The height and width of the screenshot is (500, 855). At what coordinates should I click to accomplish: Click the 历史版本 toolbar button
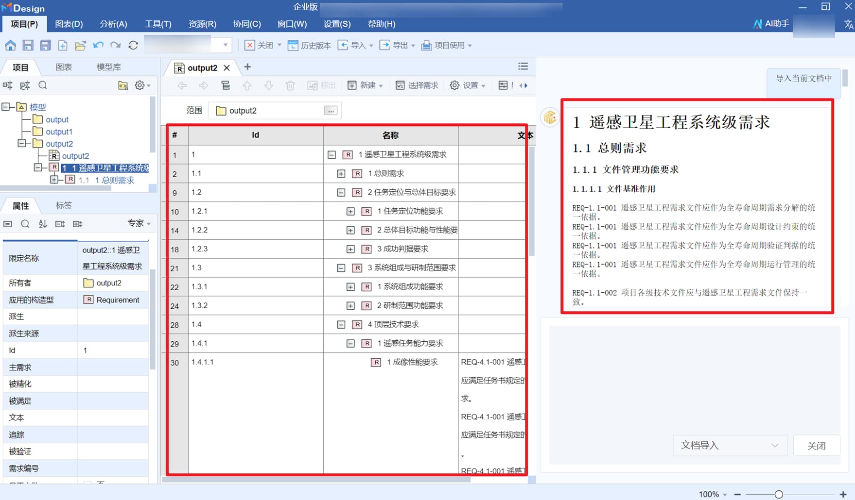[309, 46]
